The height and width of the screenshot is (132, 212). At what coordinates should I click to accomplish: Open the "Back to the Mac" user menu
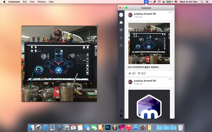pyautogui.click(x=189, y=2)
